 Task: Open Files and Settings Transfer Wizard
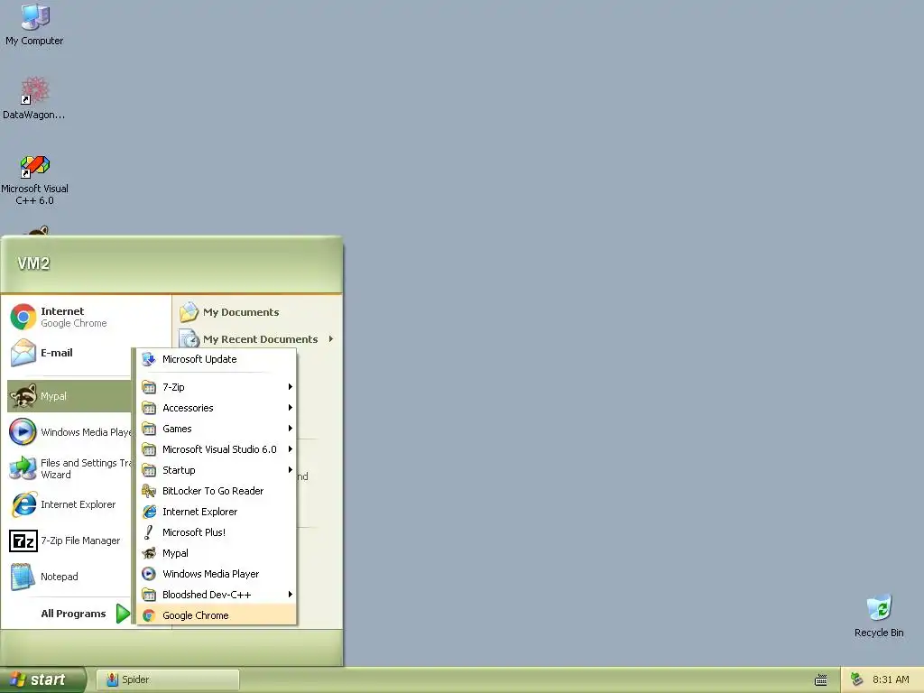tap(69, 468)
